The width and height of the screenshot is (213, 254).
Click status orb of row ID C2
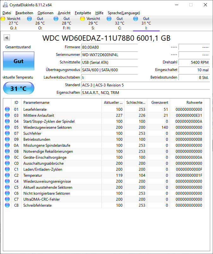[7, 175]
